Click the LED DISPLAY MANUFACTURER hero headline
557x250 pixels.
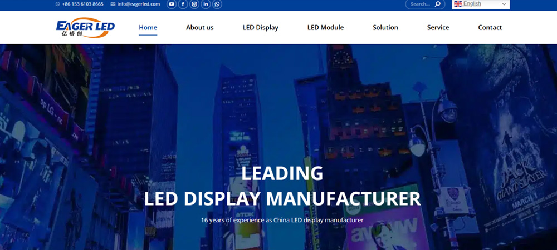click(x=282, y=199)
